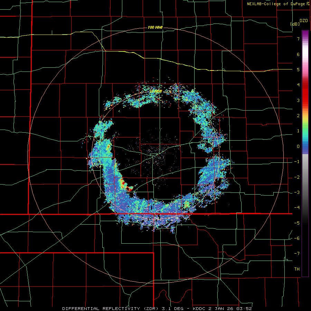Click the red high-ZDR patch southwest of the radar
The image size is (311, 311).
coord(126,185)
